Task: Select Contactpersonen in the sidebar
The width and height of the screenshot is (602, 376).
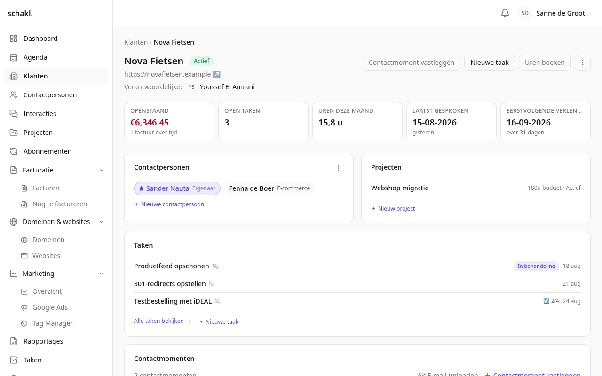Action: click(x=56, y=95)
